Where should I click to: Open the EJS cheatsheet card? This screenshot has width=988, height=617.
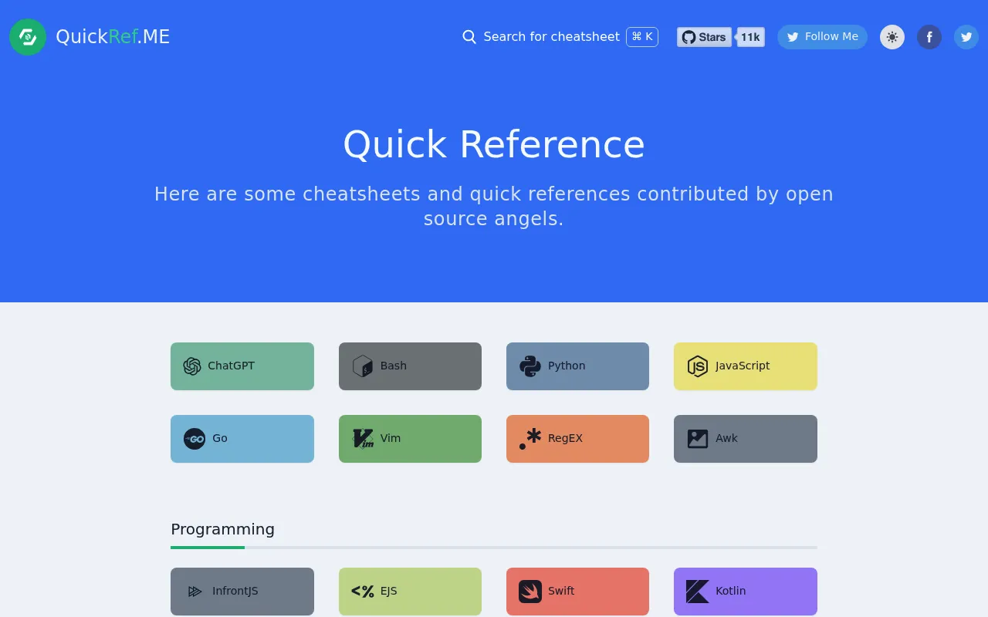click(410, 592)
